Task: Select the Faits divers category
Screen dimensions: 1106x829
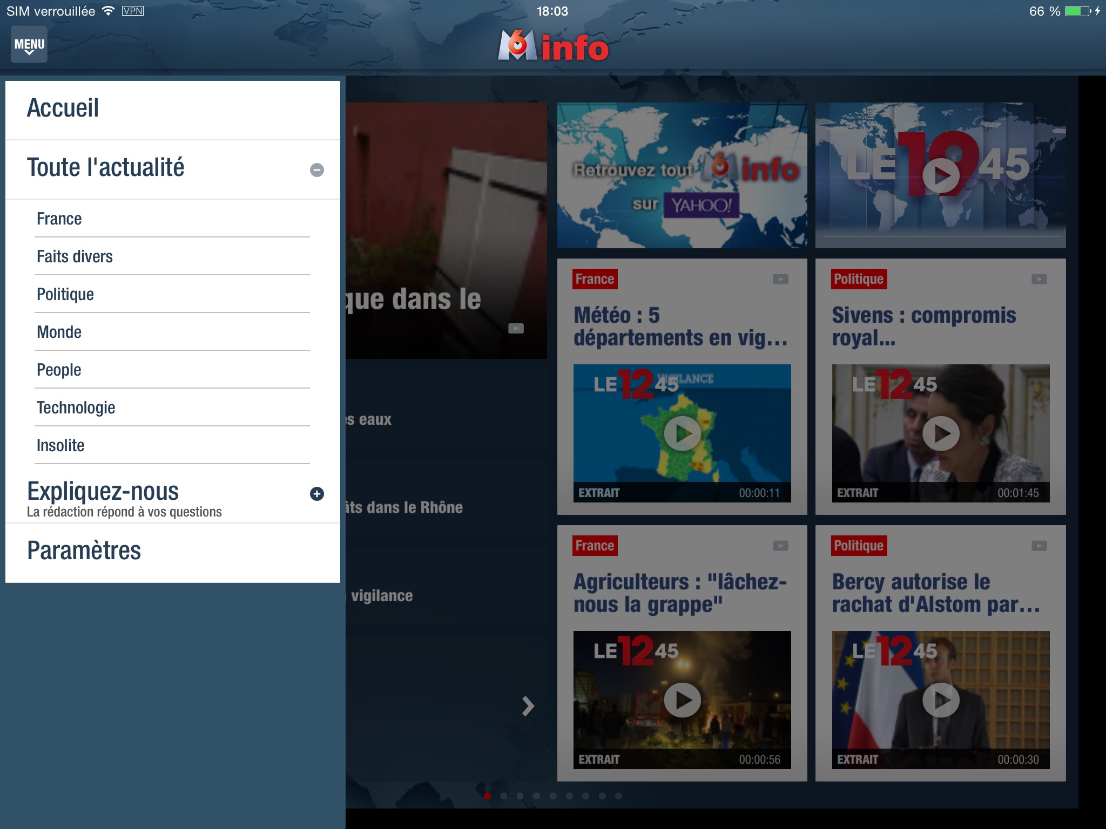Action: coord(75,256)
